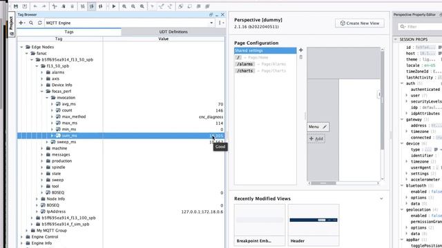Collapse the invocation folder
This screenshot has width=442, height=248.
tap(47, 98)
